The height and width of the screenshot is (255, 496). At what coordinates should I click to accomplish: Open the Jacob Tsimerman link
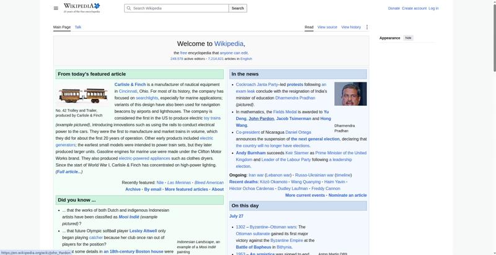point(293,119)
